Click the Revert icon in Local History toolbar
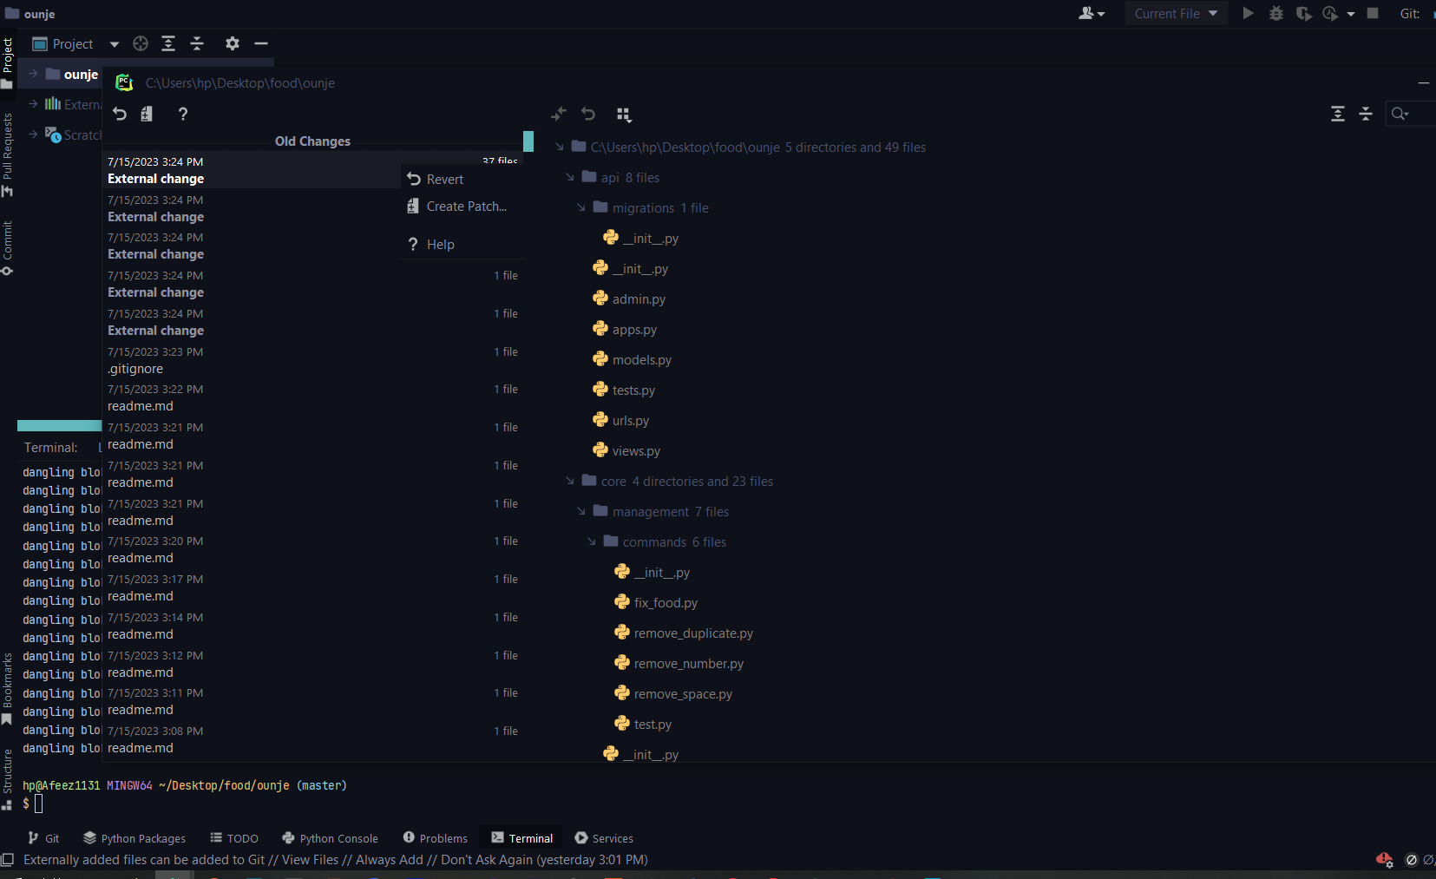This screenshot has width=1436, height=879. (x=120, y=114)
